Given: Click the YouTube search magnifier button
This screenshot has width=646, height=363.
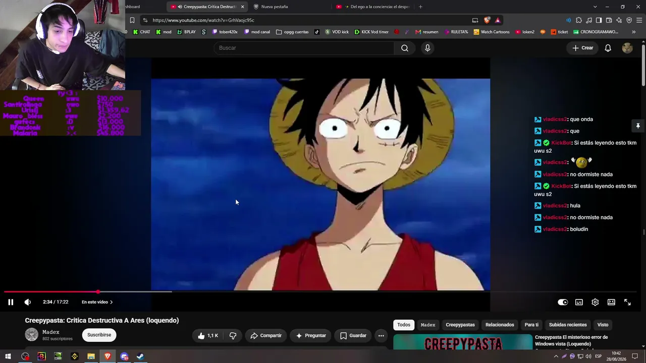Looking at the screenshot, I should click(405, 48).
